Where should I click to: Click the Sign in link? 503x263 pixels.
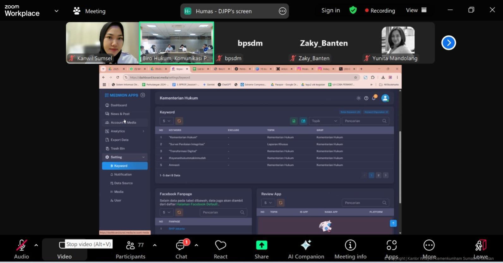(x=330, y=10)
